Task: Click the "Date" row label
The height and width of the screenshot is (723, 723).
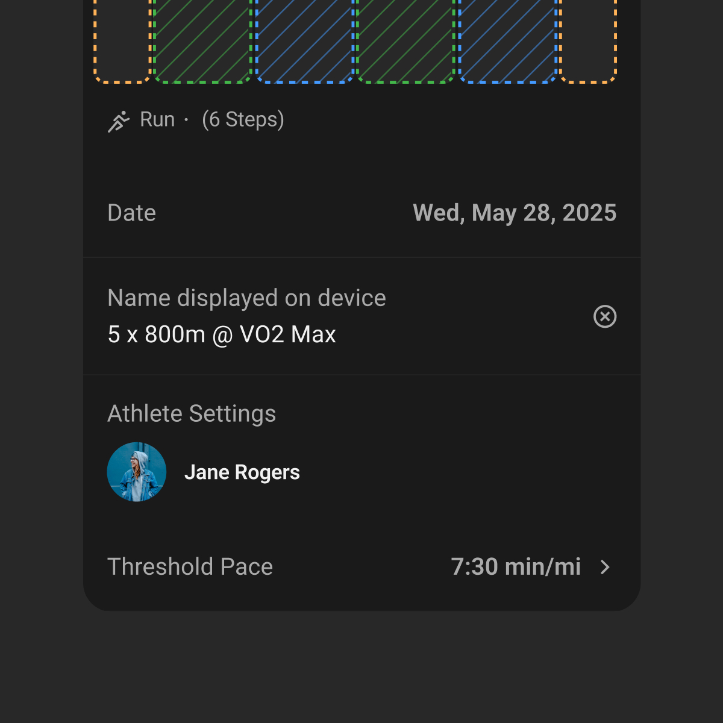Action: click(x=132, y=213)
